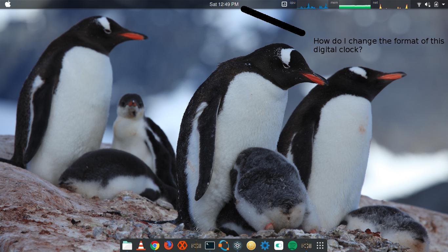Viewport: 448px width, 252px height.
Task: Open the gold Atom Beta icon
Action: pyautogui.click(x=251, y=245)
